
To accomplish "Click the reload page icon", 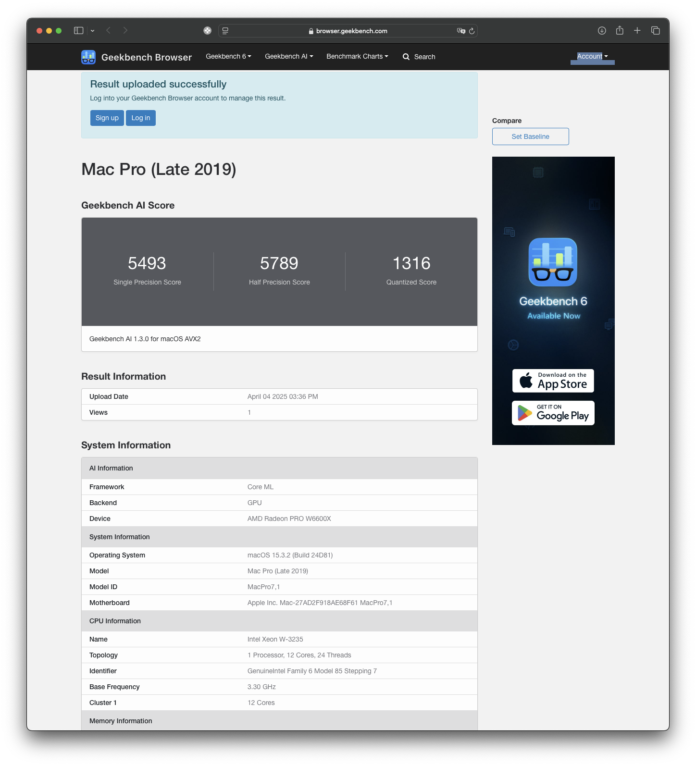I will pyautogui.click(x=472, y=31).
